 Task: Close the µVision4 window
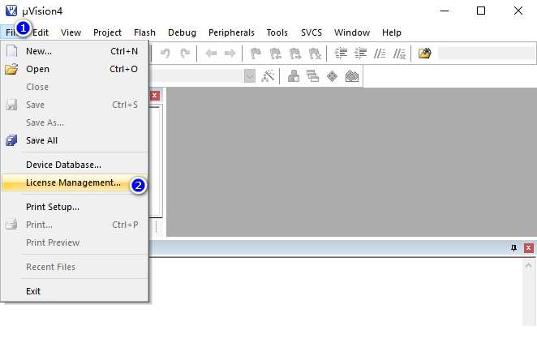pos(518,11)
